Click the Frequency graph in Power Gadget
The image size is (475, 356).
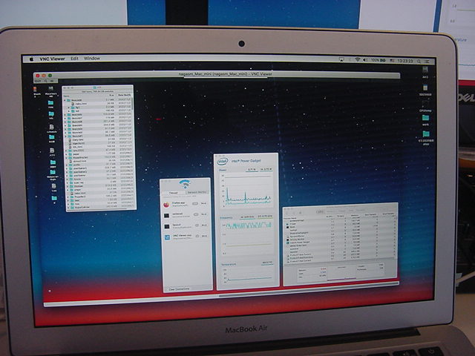point(247,237)
